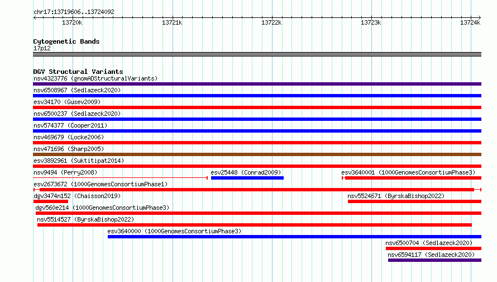This screenshot has width=497, height=282.
Task: Select the gray 17p12 cytogenetic band bar
Action: (x=257, y=54)
